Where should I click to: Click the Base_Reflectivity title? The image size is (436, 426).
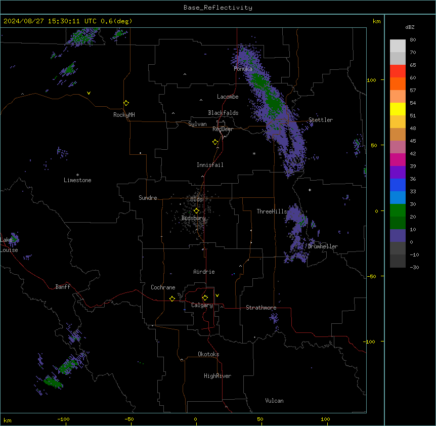(x=218, y=8)
